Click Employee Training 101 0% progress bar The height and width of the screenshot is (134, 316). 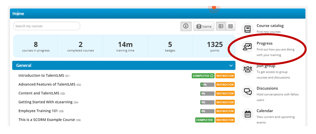tap(207, 111)
